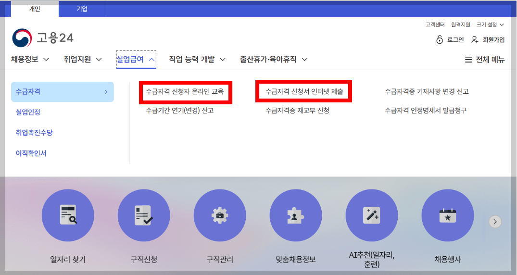Click the login lock icon
This screenshot has height=275, width=517.
[x=440, y=39]
